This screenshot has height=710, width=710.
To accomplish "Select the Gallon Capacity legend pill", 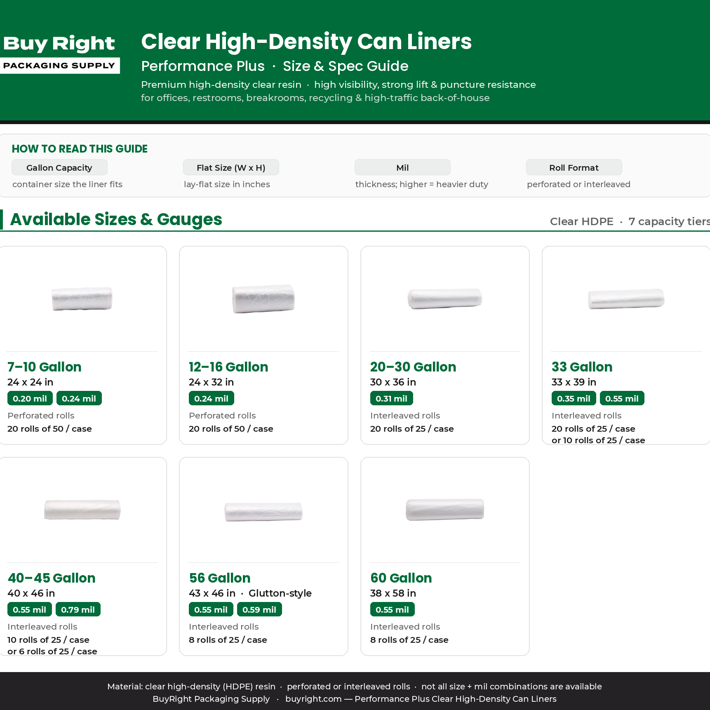I will click(x=59, y=167).
